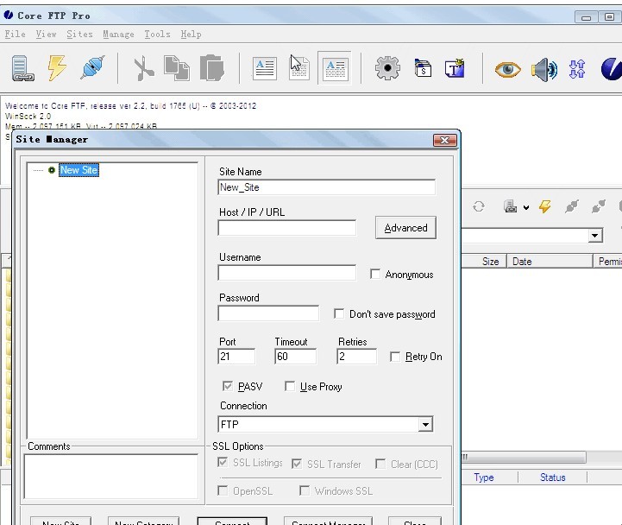Check the Windows SSL box

click(305, 490)
